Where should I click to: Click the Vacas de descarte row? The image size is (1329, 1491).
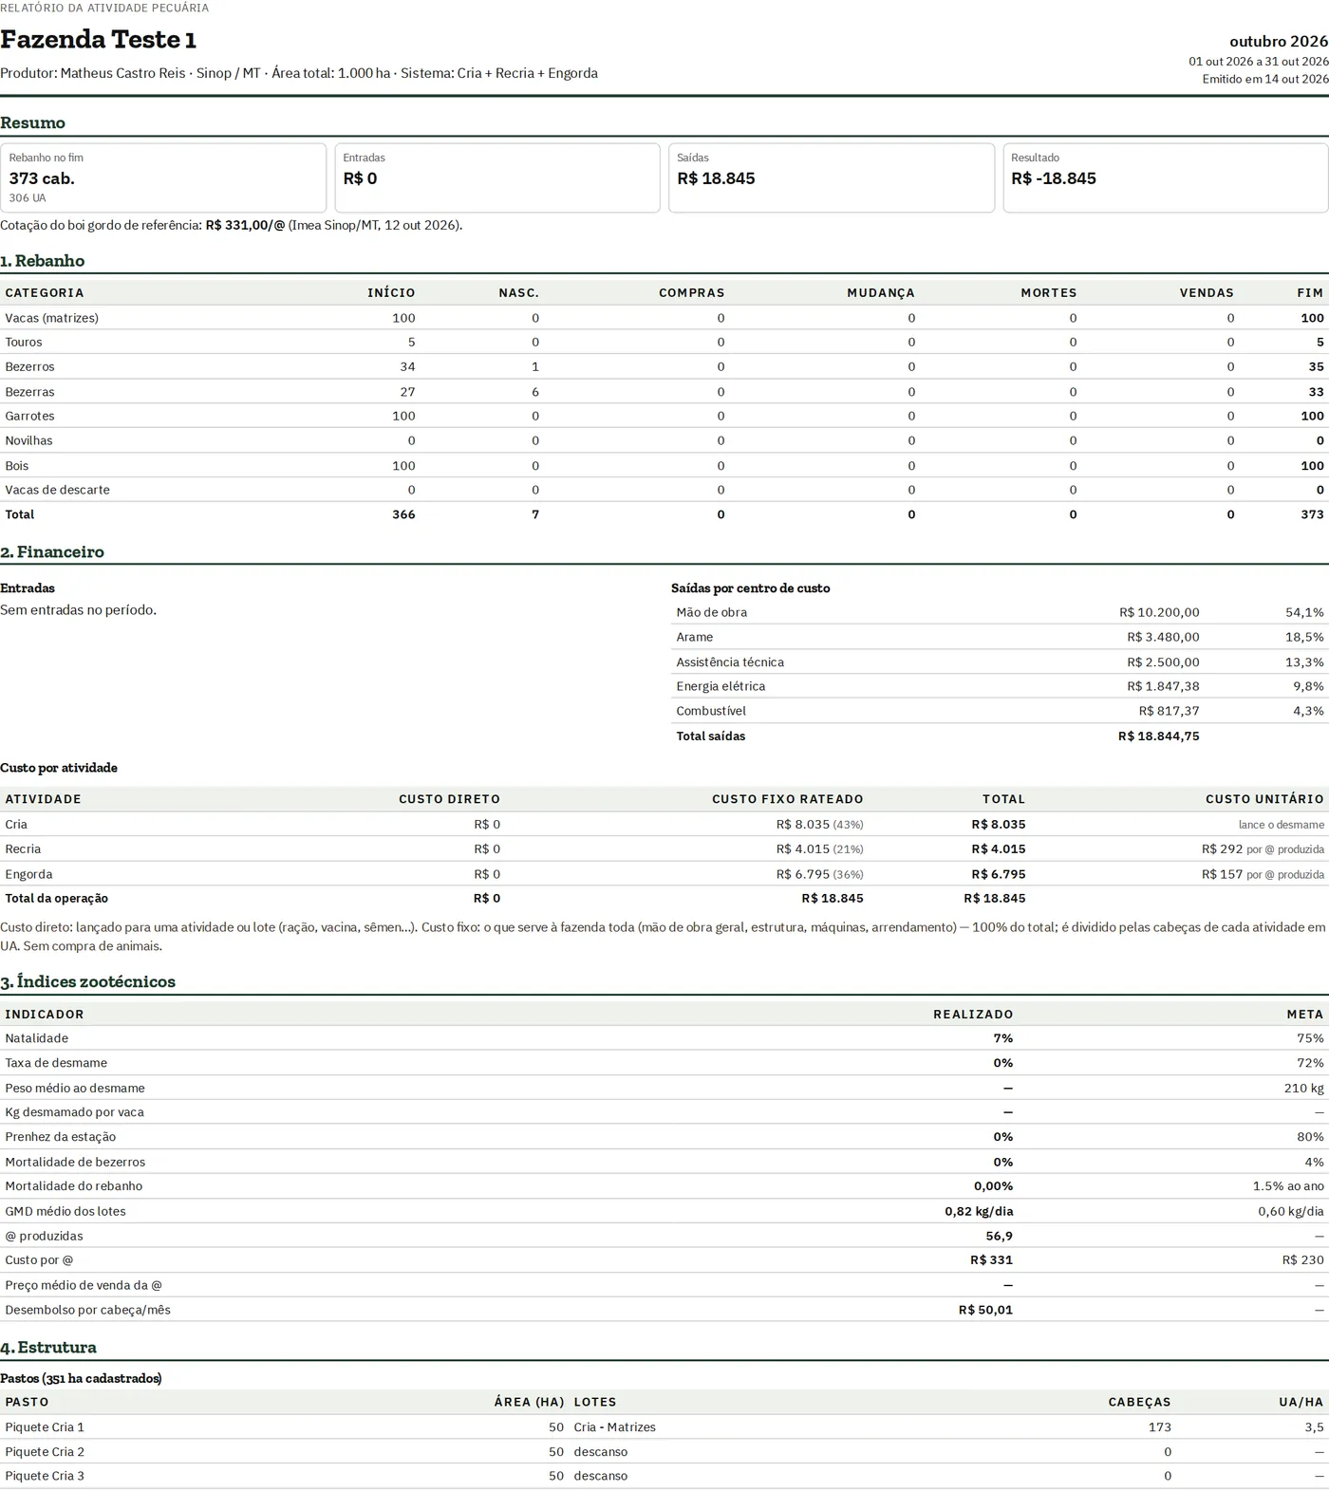click(664, 491)
